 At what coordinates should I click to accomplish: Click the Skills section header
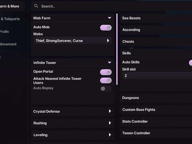[x=156, y=53]
